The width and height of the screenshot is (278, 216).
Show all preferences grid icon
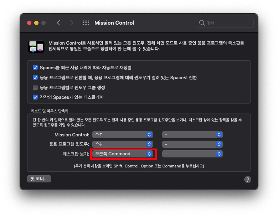coord(86,23)
